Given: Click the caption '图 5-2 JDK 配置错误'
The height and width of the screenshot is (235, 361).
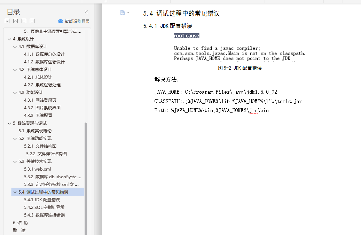Looking at the screenshot, I should [x=240, y=68].
